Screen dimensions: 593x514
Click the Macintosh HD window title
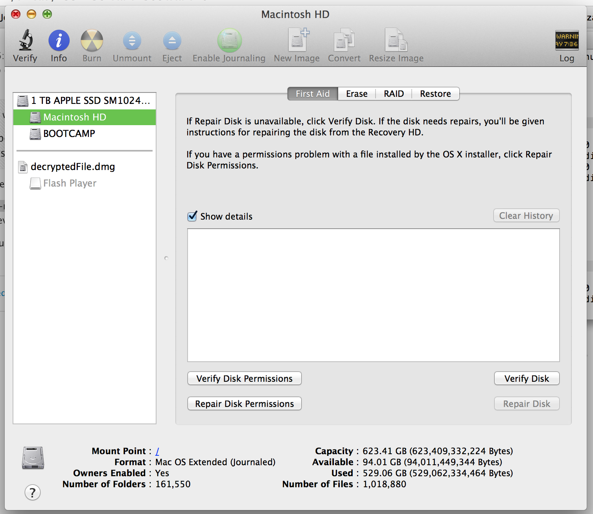tap(295, 15)
